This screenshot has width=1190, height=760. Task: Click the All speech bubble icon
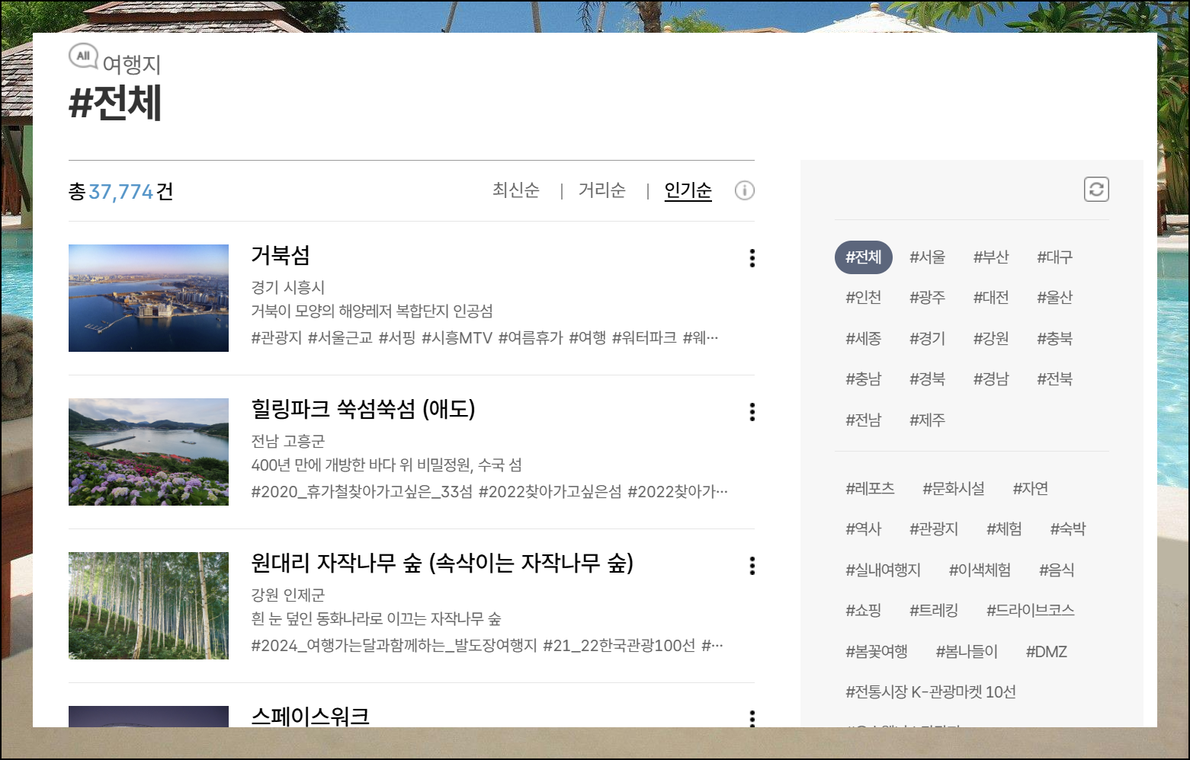[x=83, y=56]
